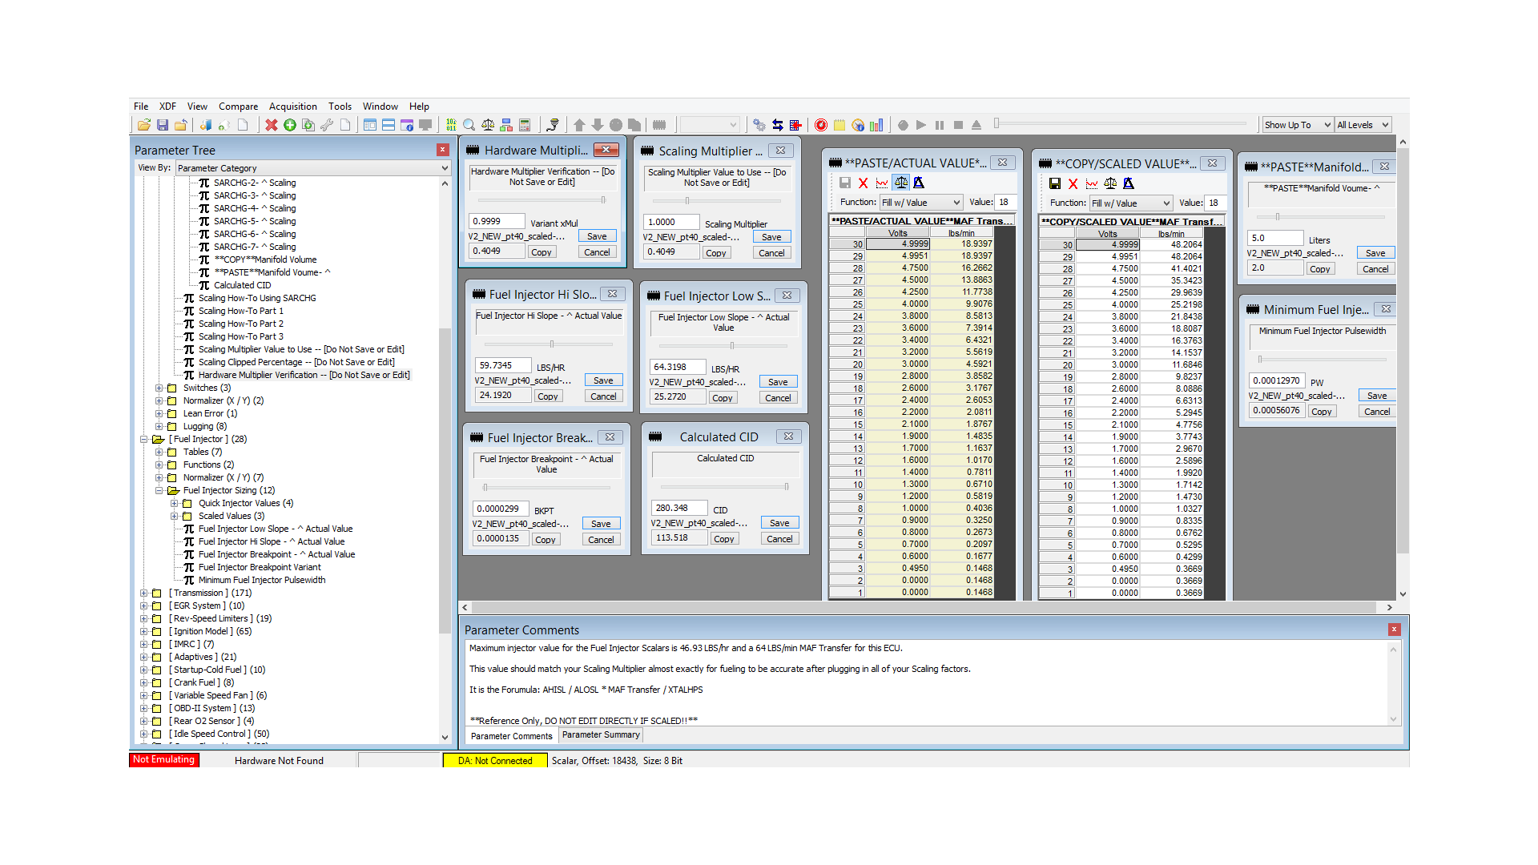
Task: Click the open file folder toolbar icon
Action: (x=144, y=125)
